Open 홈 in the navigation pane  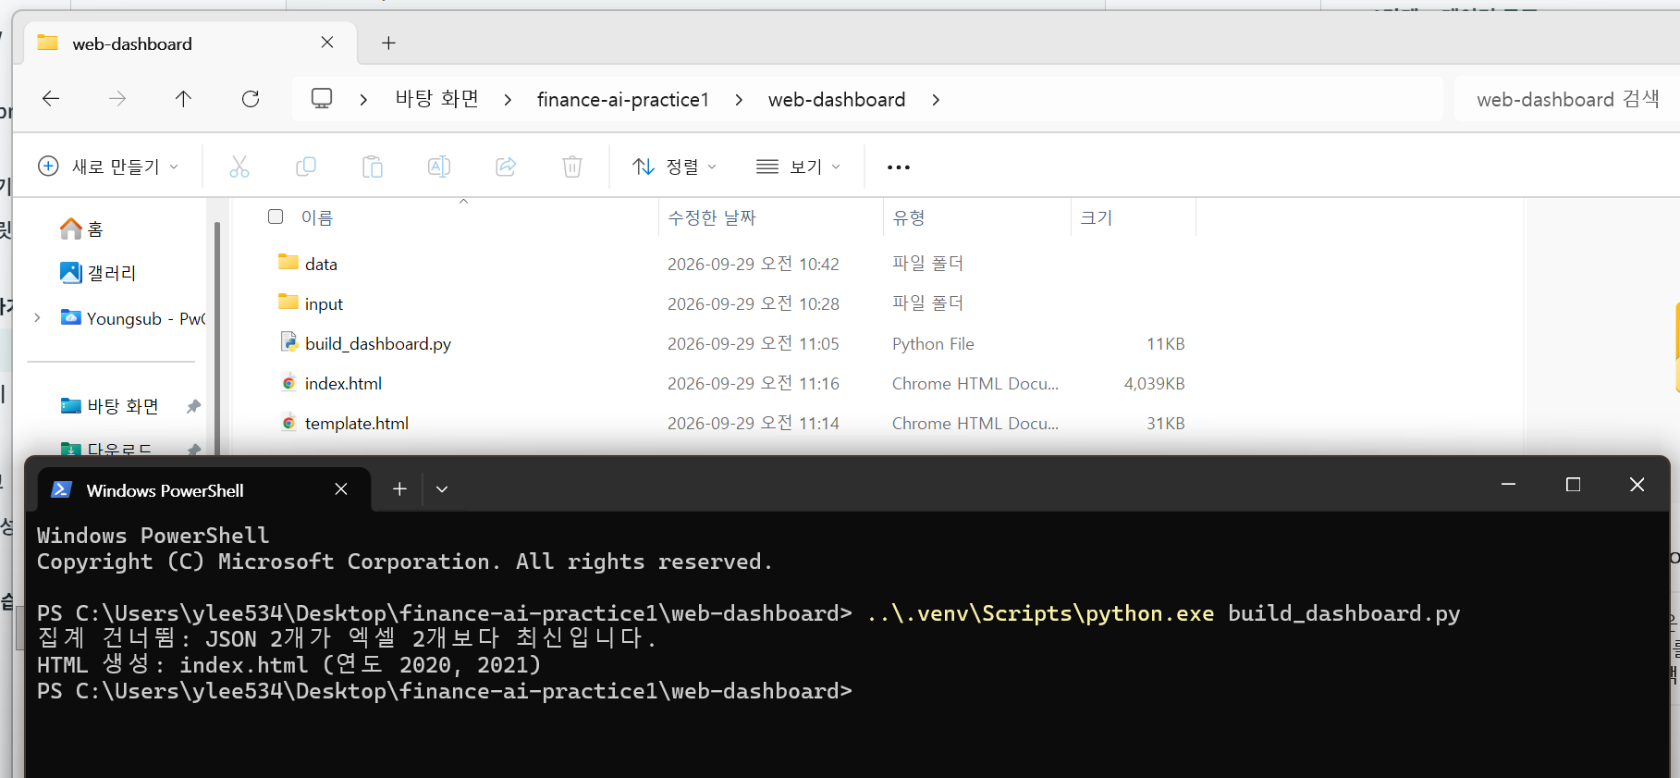pyautogui.click(x=81, y=228)
